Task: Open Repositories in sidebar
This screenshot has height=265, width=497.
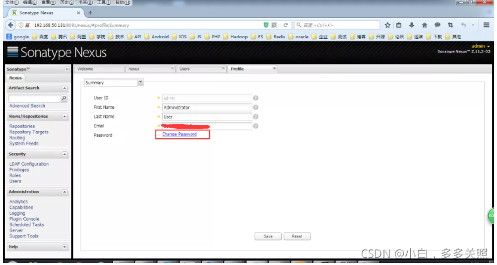Action: point(22,126)
